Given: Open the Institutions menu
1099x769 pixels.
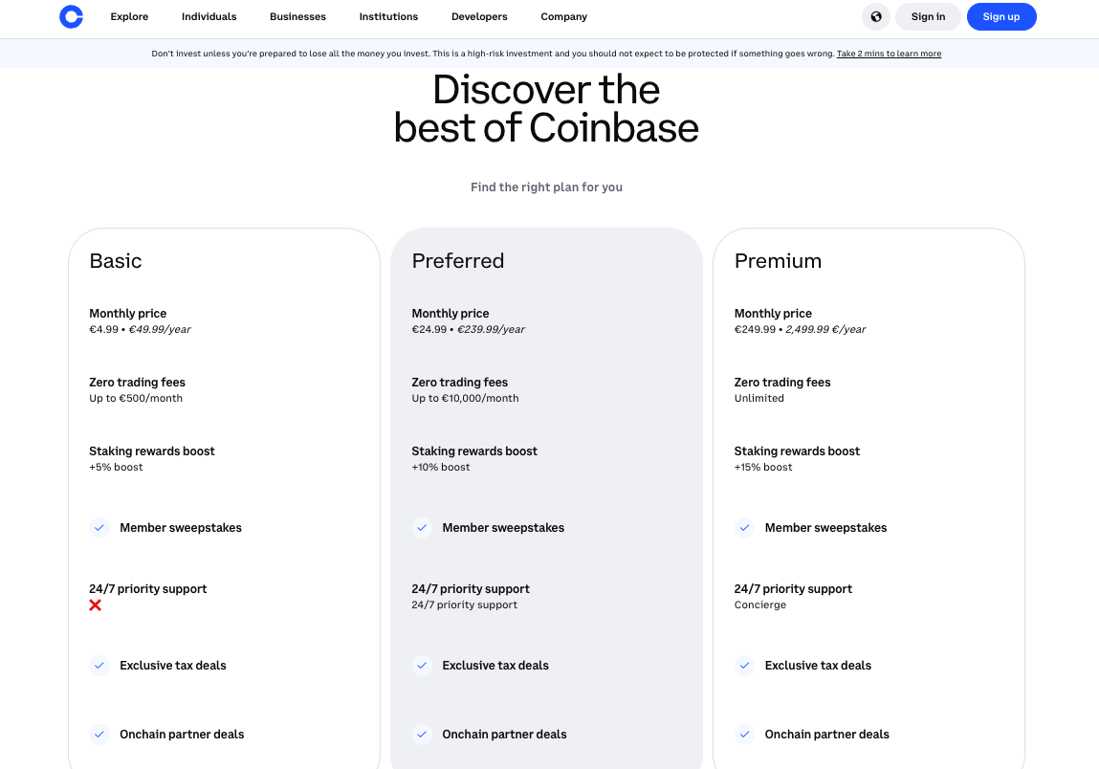Looking at the screenshot, I should click(388, 16).
